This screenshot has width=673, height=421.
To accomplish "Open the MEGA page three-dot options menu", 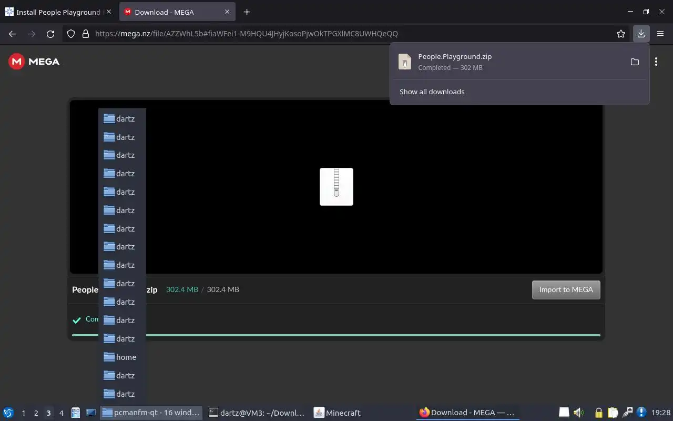I will (x=656, y=62).
